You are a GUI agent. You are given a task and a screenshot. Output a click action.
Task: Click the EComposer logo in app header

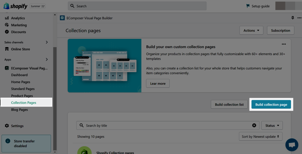[x=62, y=18]
